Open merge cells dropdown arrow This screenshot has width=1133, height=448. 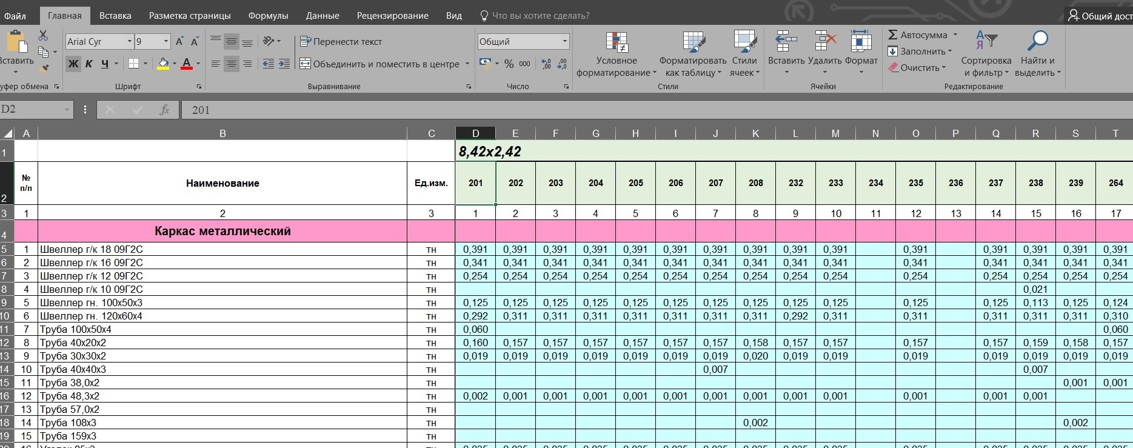pyautogui.click(x=467, y=64)
